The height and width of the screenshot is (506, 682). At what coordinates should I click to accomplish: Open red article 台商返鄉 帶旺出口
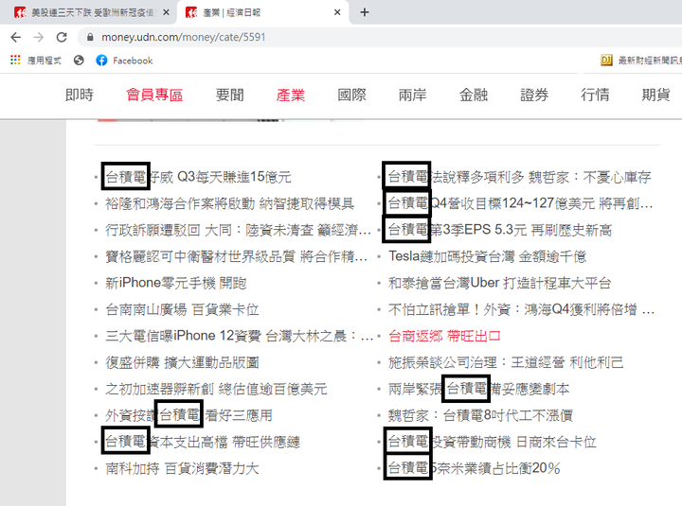(444, 336)
